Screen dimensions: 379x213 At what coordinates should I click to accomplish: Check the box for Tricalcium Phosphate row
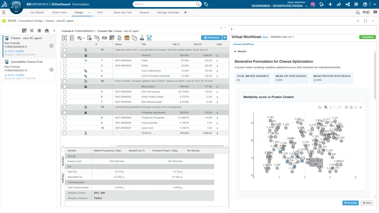[x=65, y=118]
